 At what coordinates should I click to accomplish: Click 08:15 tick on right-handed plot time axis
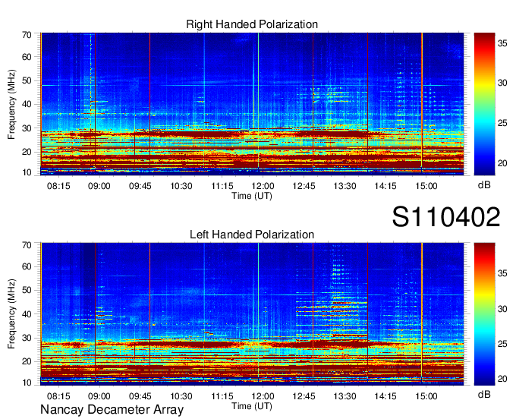tap(58, 186)
